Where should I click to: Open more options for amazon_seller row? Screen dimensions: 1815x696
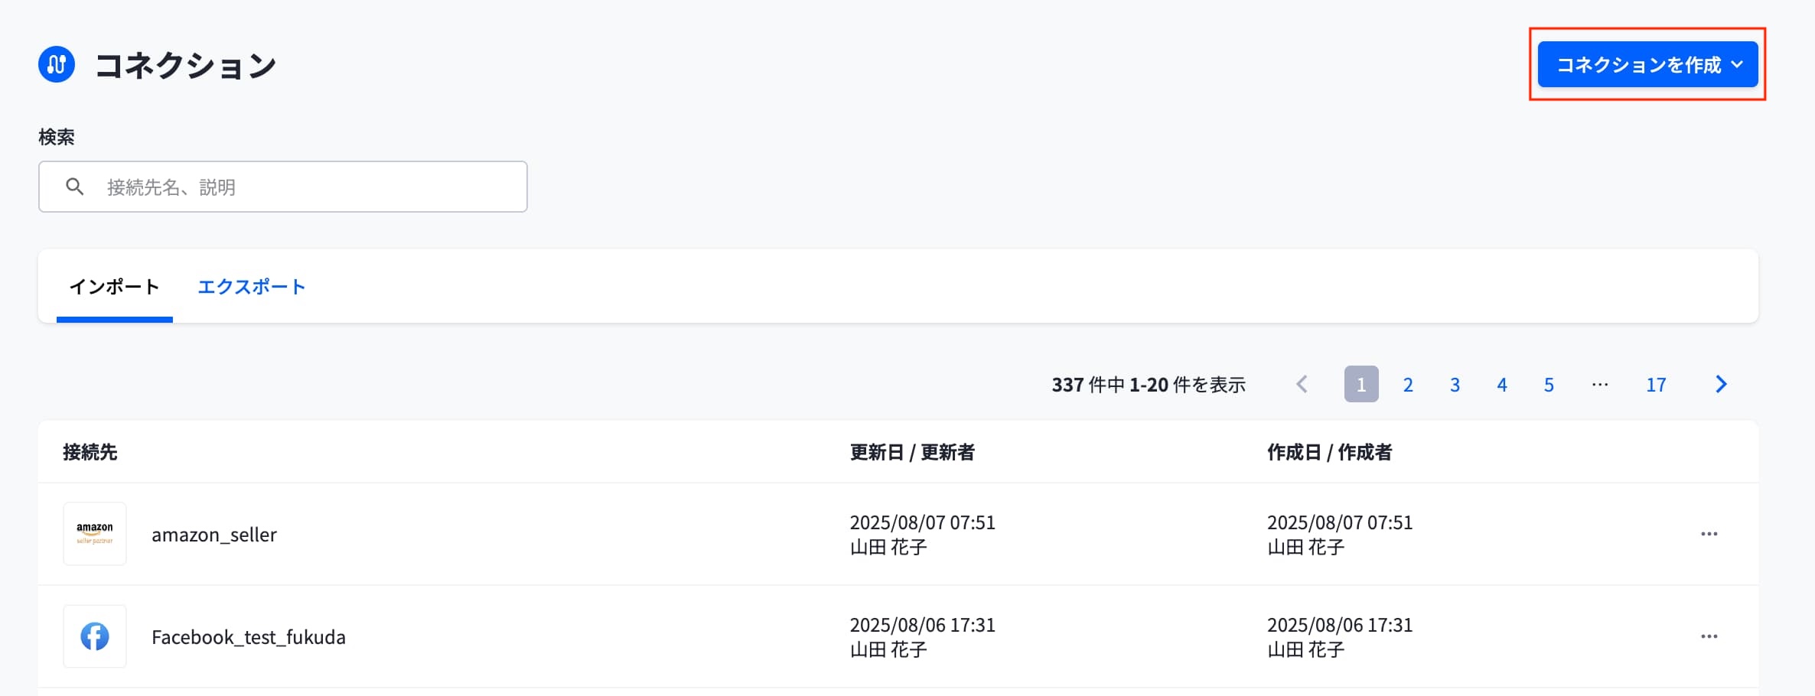click(x=1709, y=534)
